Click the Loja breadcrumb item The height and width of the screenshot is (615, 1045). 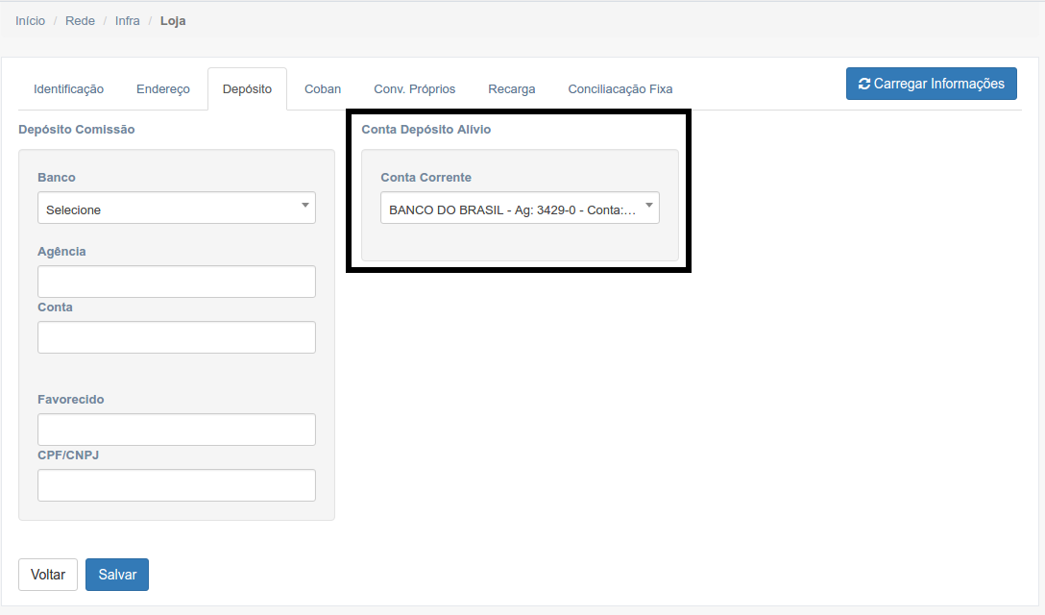(x=173, y=20)
